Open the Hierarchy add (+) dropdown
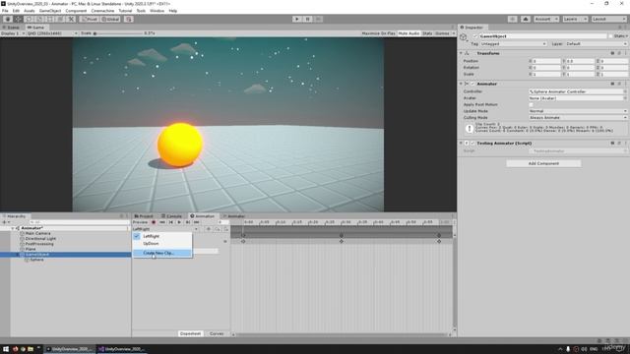The height and width of the screenshot is (354, 630). click(x=6, y=222)
